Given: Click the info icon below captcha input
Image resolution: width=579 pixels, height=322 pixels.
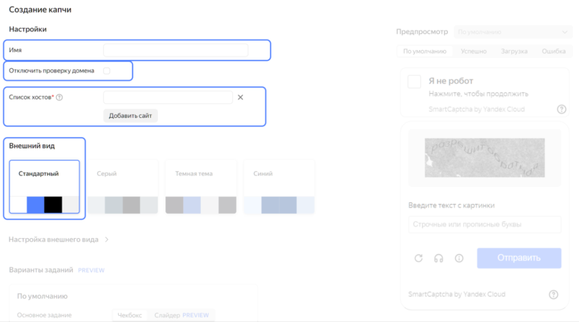Looking at the screenshot, I should (459, 258).
